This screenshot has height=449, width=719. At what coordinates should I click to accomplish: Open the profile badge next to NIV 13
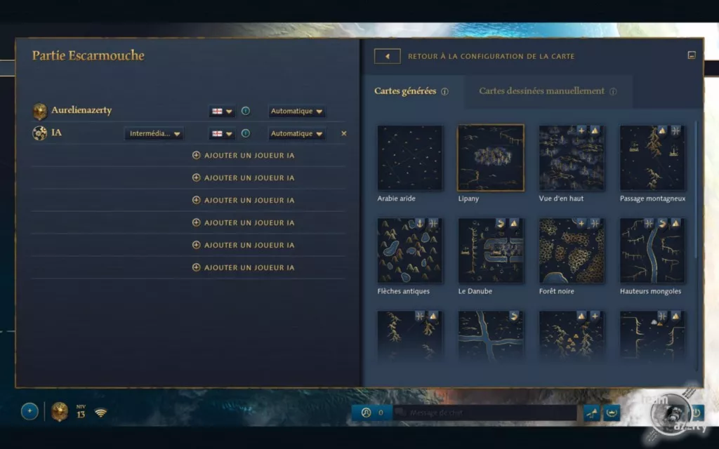(x=60, y=411)
